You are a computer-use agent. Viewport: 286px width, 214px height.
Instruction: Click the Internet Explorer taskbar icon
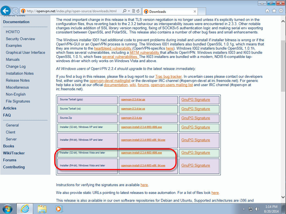pos(25,209)
